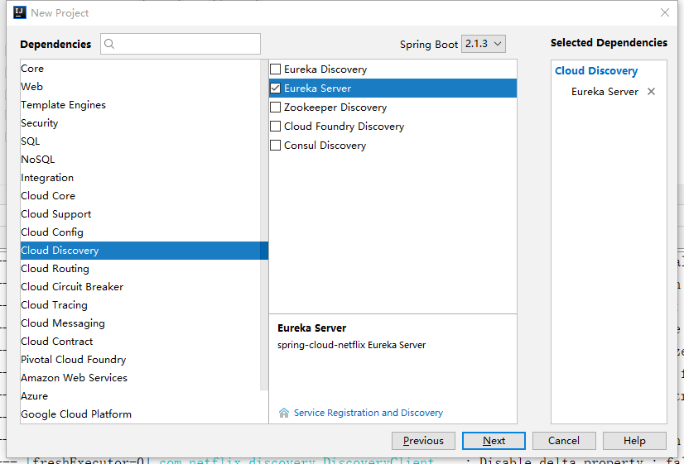Choose the Cloud Contract category

(141, 342)
